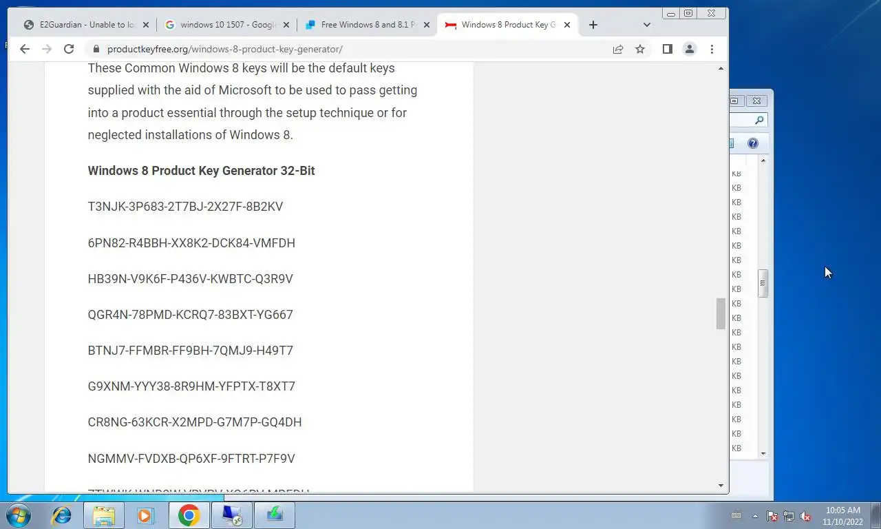Close the E2Guardian tab
Screen dimensions: 881x529
click(x=145, y=25)
